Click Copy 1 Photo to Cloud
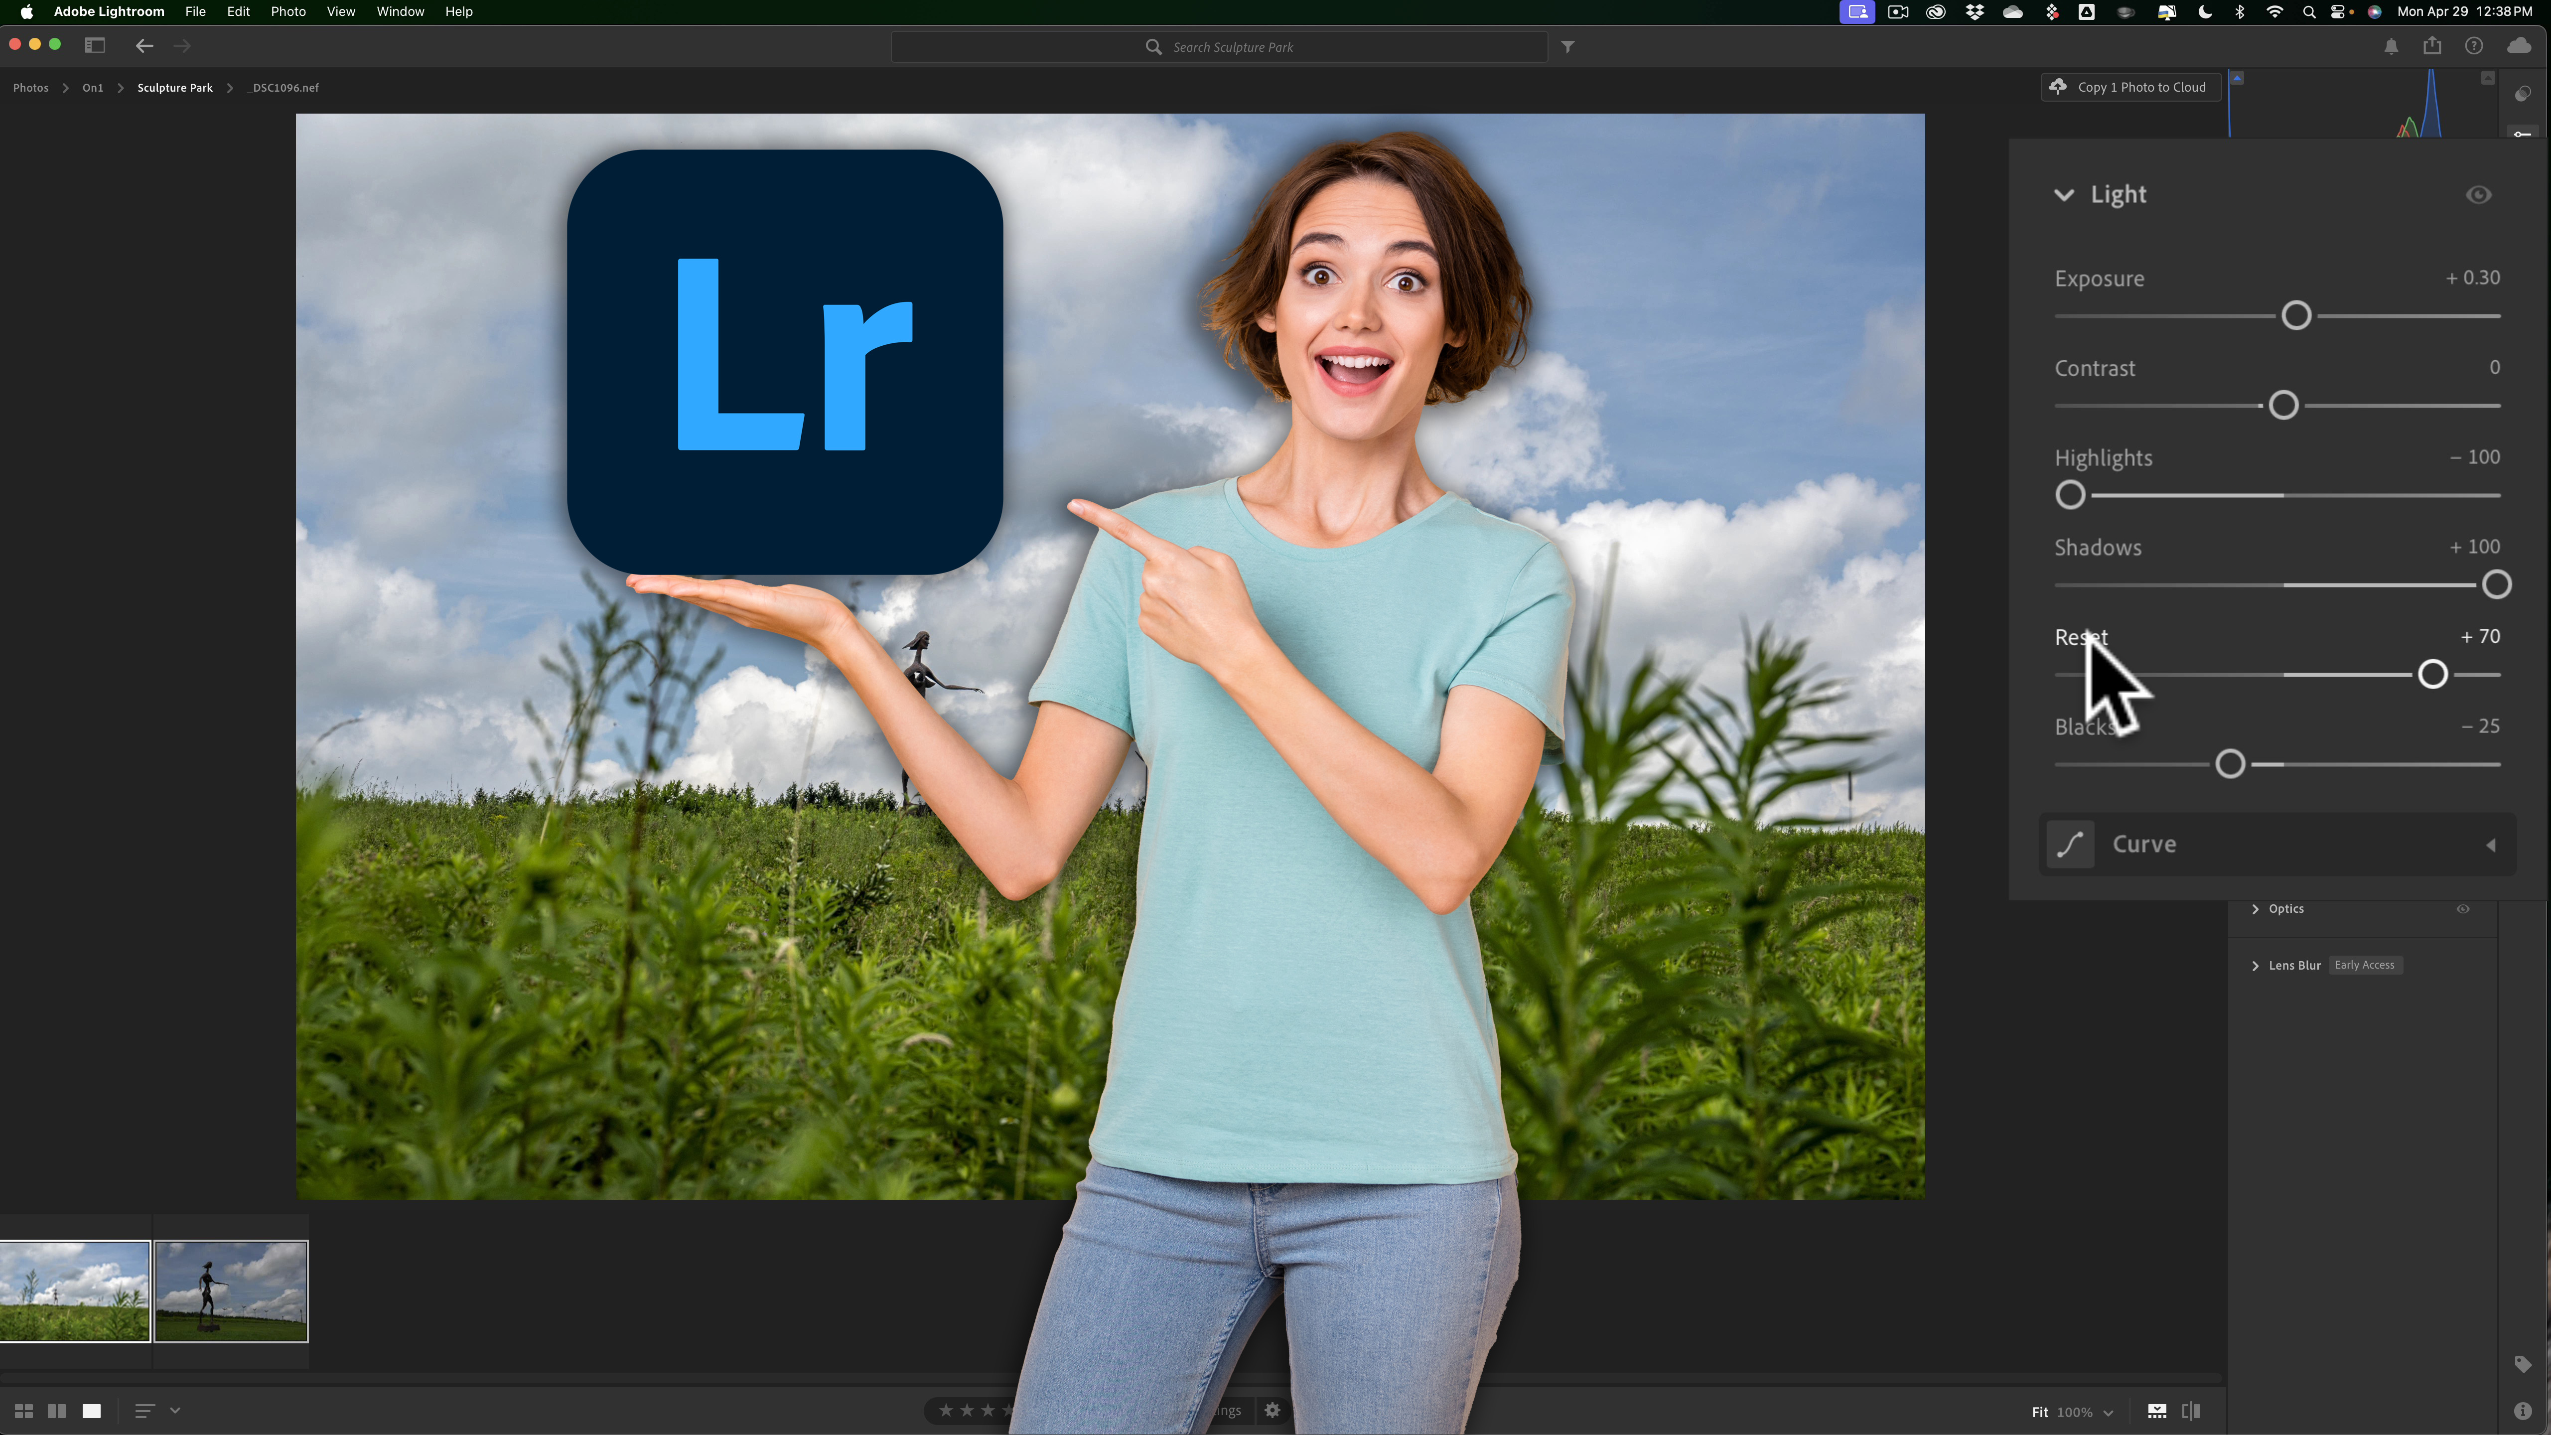This screenshot has width=2551, height=1435. click(2130, 87)
